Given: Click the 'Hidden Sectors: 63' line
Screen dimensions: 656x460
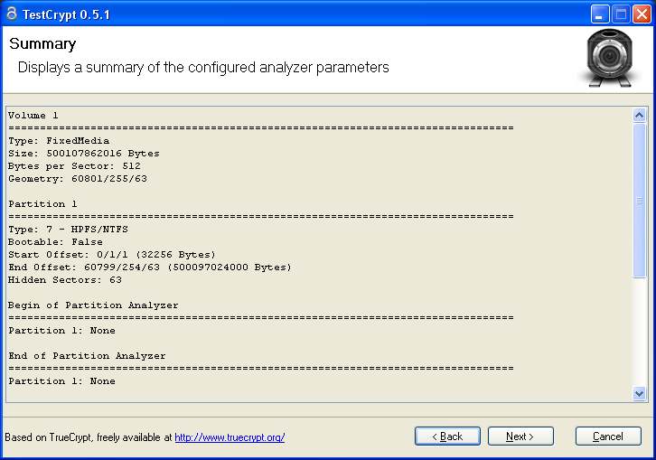Looking at the screenshot, I should (65, 279).
